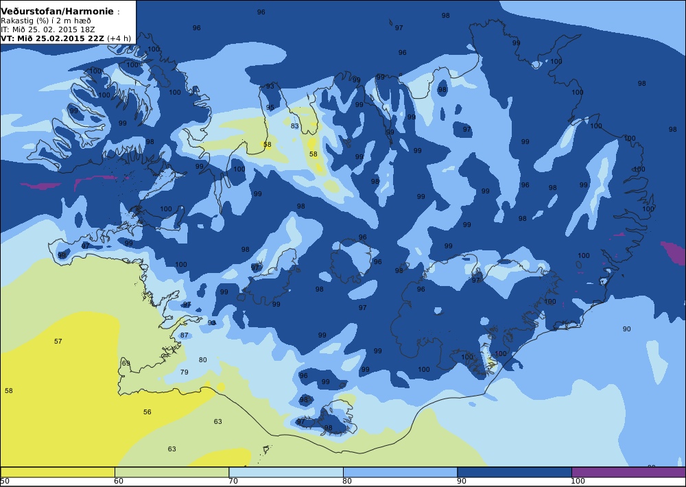Viewport: 686px width, 487px height.
Task: Click the humidity value 57 over the sea
Action: [x=58, y=342]
